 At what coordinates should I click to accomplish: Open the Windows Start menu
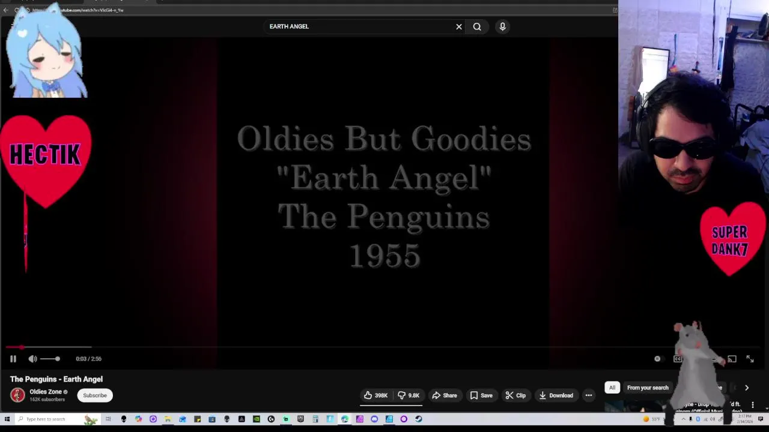pyautogui.click(x=7, y=419)
